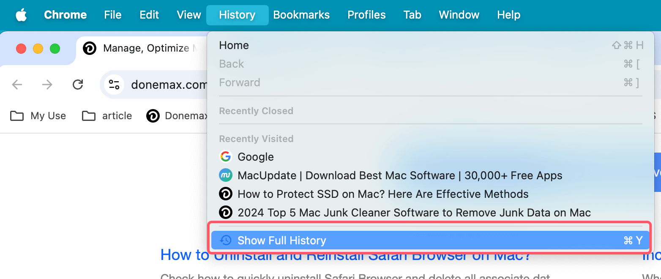Open the Bookmarks menu
661x279 pixels.
[x=301, y=15]
